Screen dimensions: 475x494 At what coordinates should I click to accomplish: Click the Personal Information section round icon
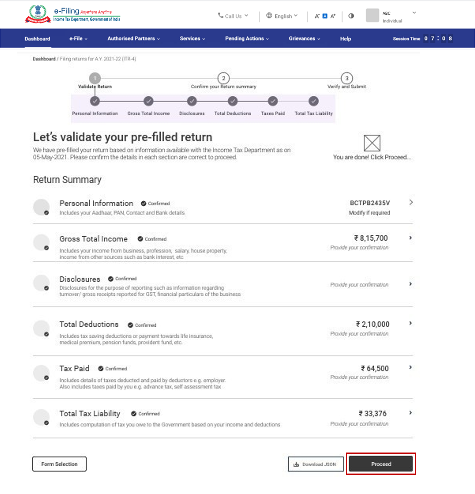[41, 207]
